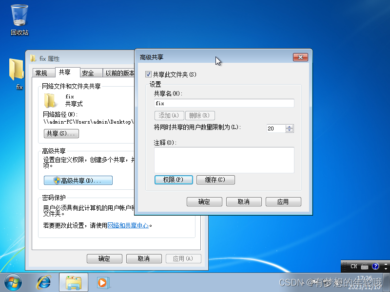Confirm Advanced Sharing with the OK button

tap(204, 201)
